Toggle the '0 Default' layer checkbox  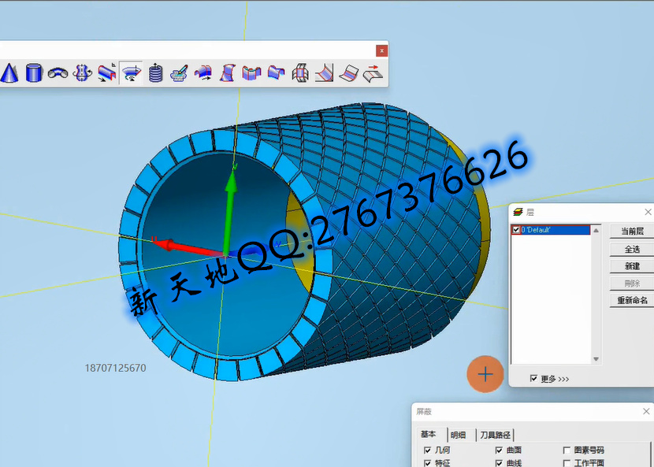516,230
